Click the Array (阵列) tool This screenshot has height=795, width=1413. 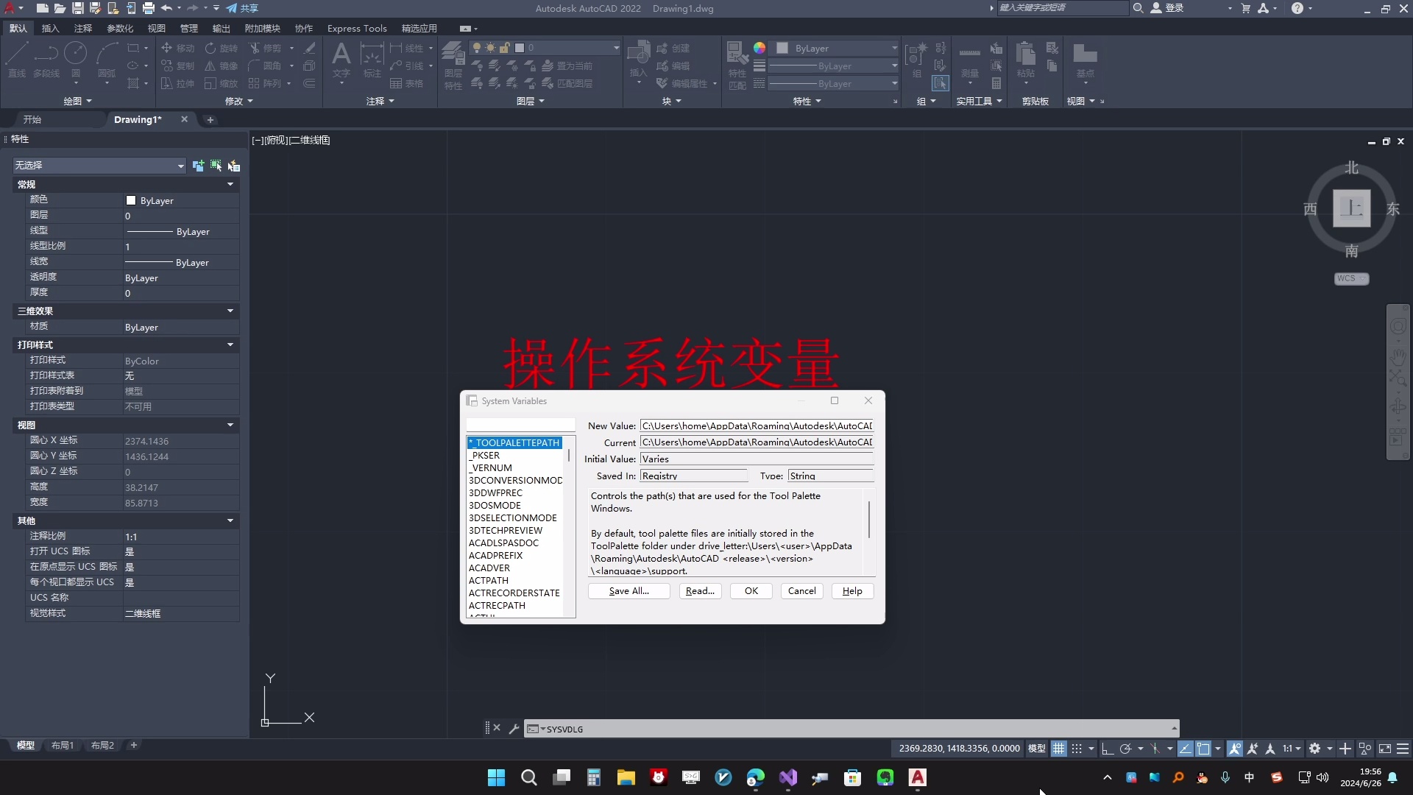(x=266, y=83)
